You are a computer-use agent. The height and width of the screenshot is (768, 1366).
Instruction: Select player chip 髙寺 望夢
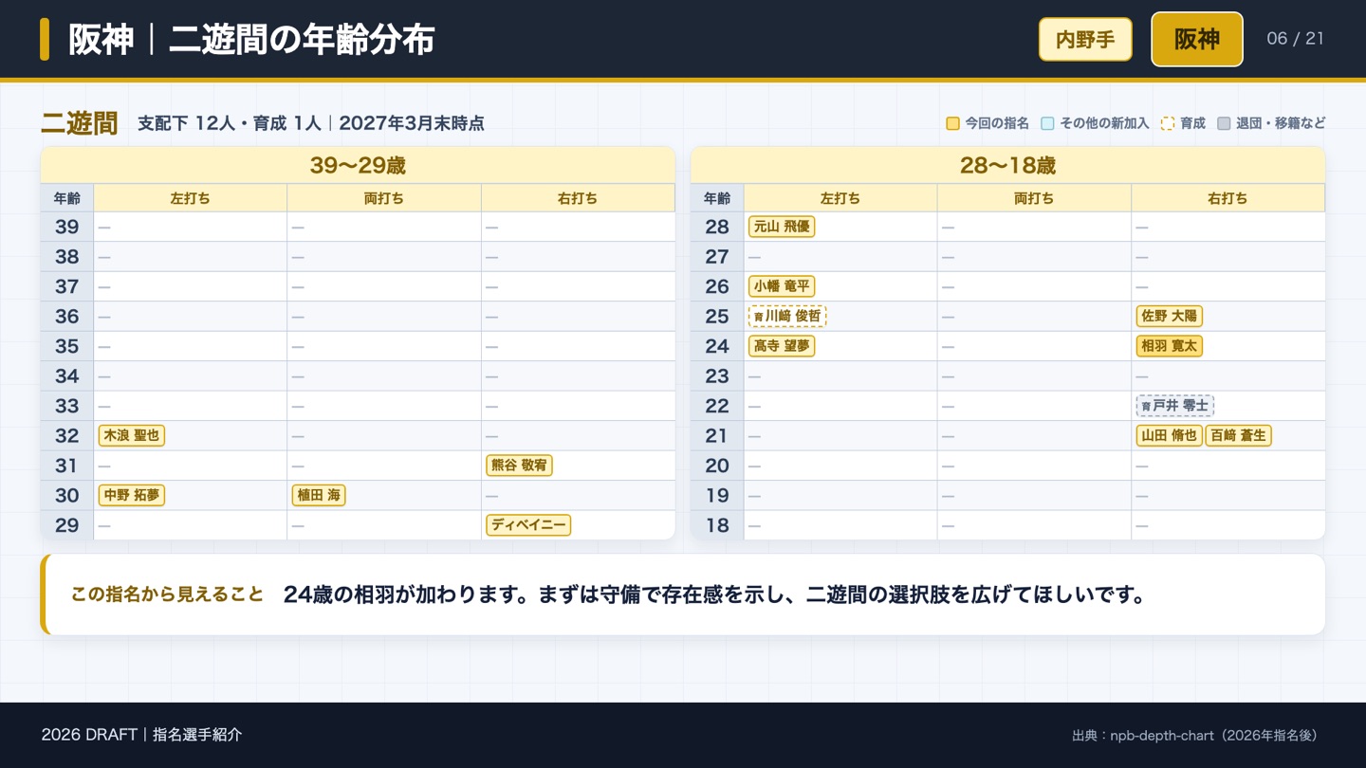pos(782,346)
